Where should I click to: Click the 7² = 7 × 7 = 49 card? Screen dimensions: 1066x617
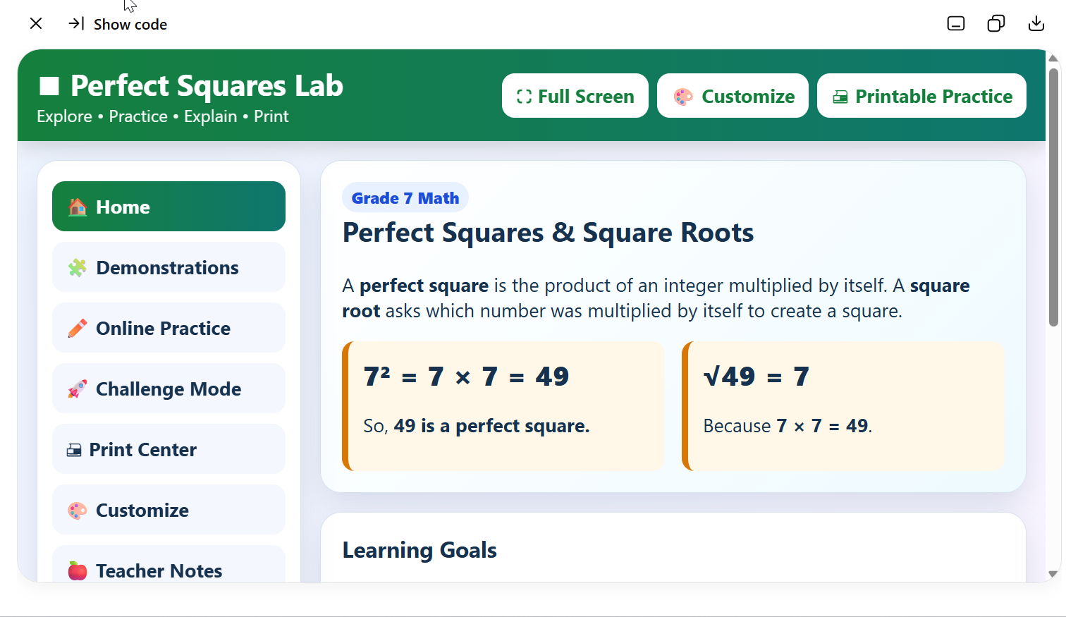point(503,406)
